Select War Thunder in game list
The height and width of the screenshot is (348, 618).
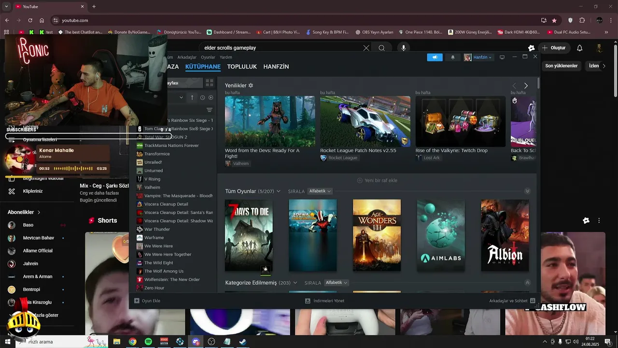click(157, 229)
